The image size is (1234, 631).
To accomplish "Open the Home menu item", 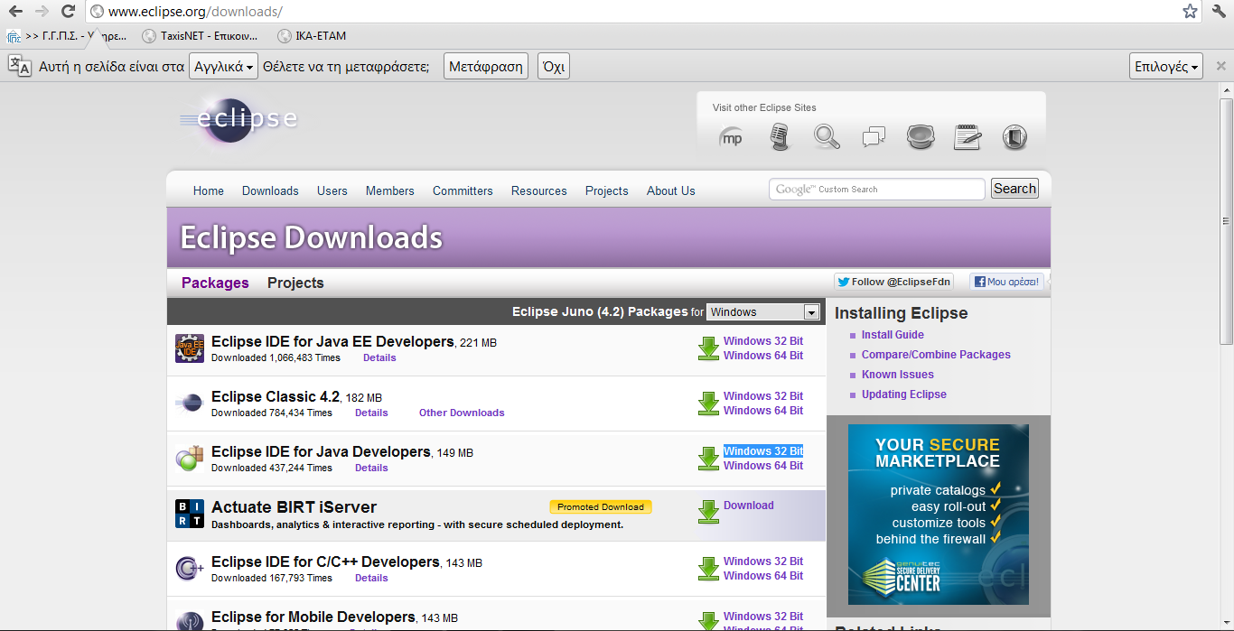I will tap(209, 190).
